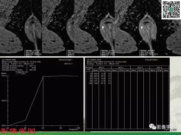
Task: Click the patient name LIU XIANG JIAN in the graph panel
Action: 9,60
